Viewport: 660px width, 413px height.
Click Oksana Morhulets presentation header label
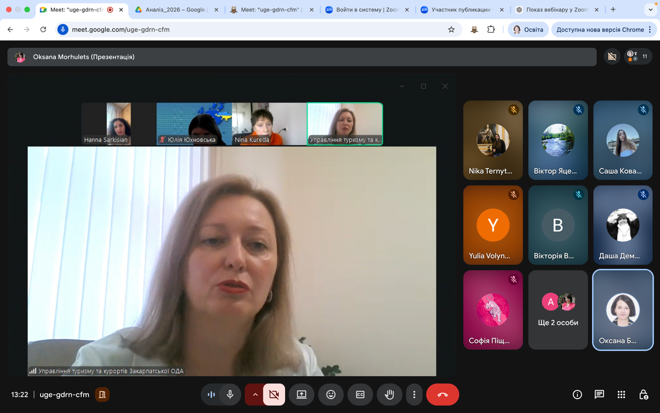pos(84,57)
